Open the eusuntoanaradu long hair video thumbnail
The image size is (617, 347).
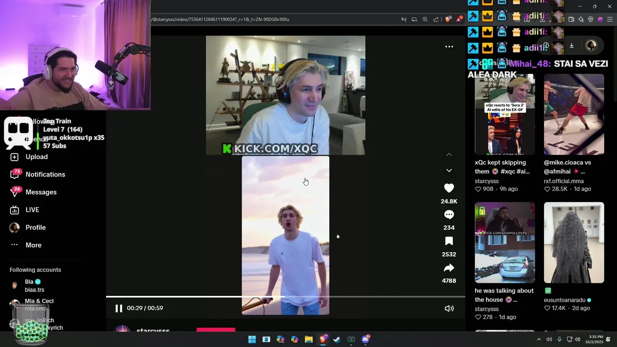(x=574, y=242)
